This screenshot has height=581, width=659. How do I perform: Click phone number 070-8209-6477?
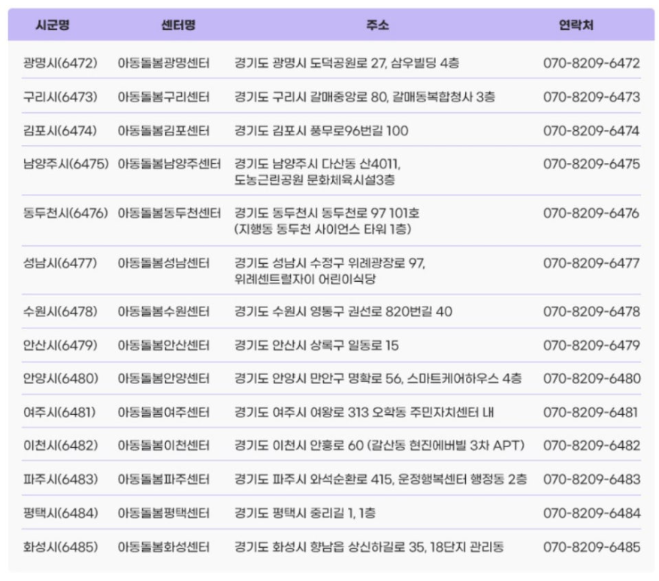(x=591, y=263)
